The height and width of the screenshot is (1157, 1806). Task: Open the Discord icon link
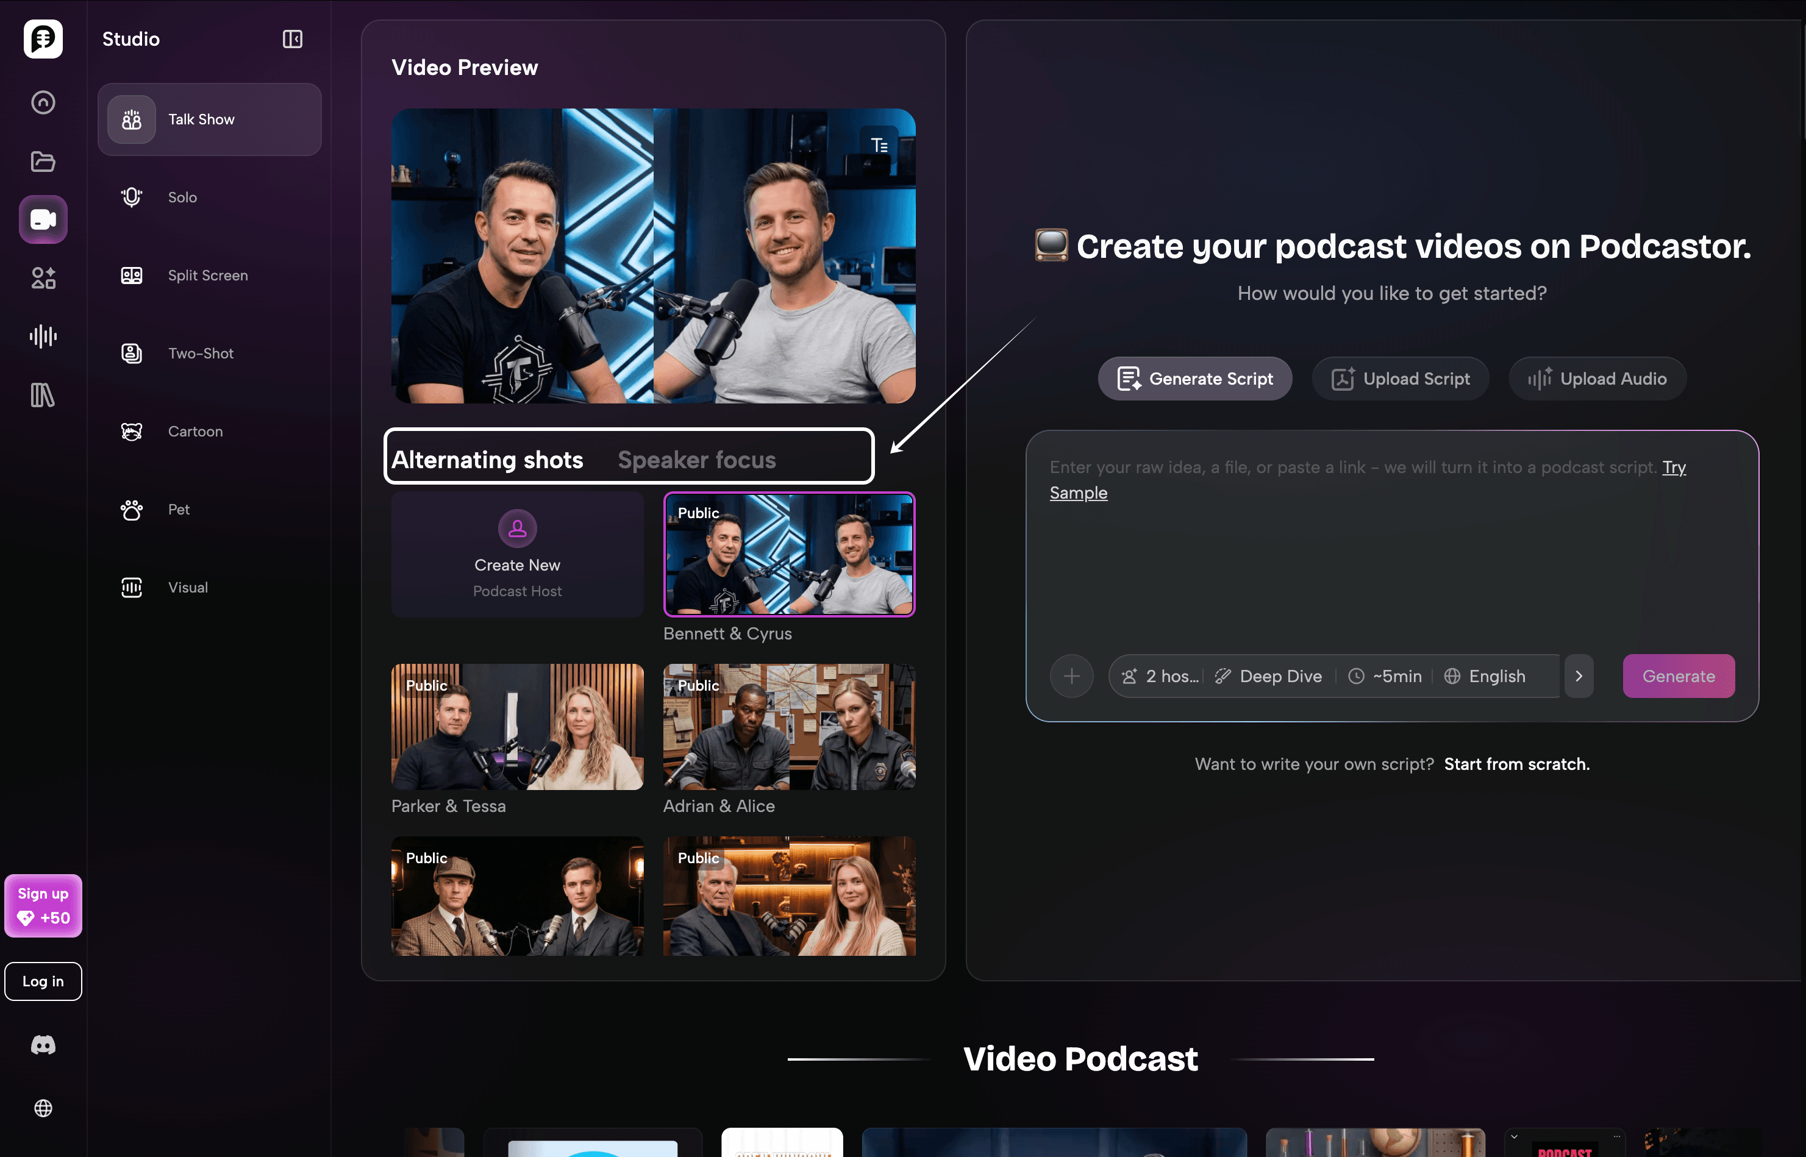coord(43,1045)
